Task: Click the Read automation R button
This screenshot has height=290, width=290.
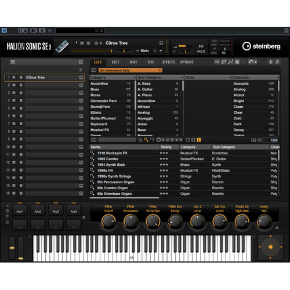Action: pos(20,30)
